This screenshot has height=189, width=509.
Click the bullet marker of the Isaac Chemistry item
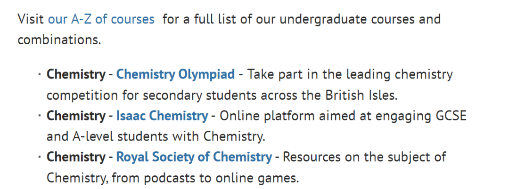(x=40, y=116)
